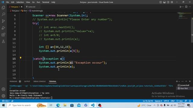The width and height of the screenshot is (193, 108).
Task: Close the first.java editor tab
Action: 22,7
